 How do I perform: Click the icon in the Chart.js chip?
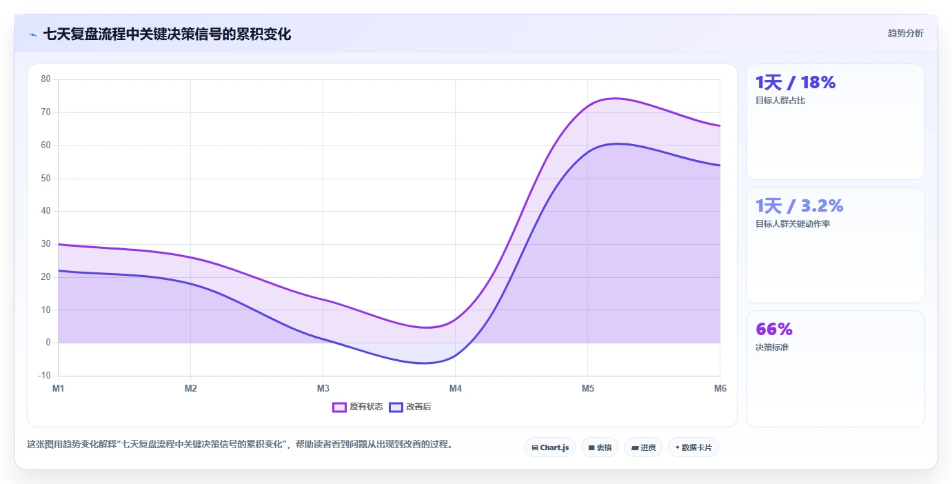point(535,448)
